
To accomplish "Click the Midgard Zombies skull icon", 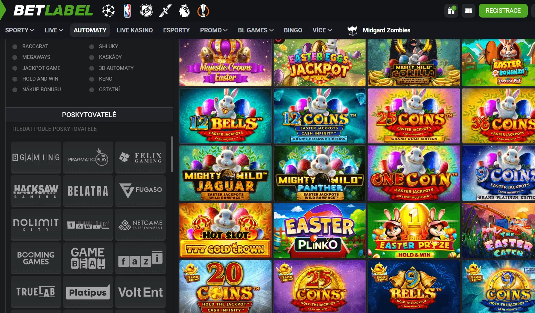I will [x=352, y=30].
